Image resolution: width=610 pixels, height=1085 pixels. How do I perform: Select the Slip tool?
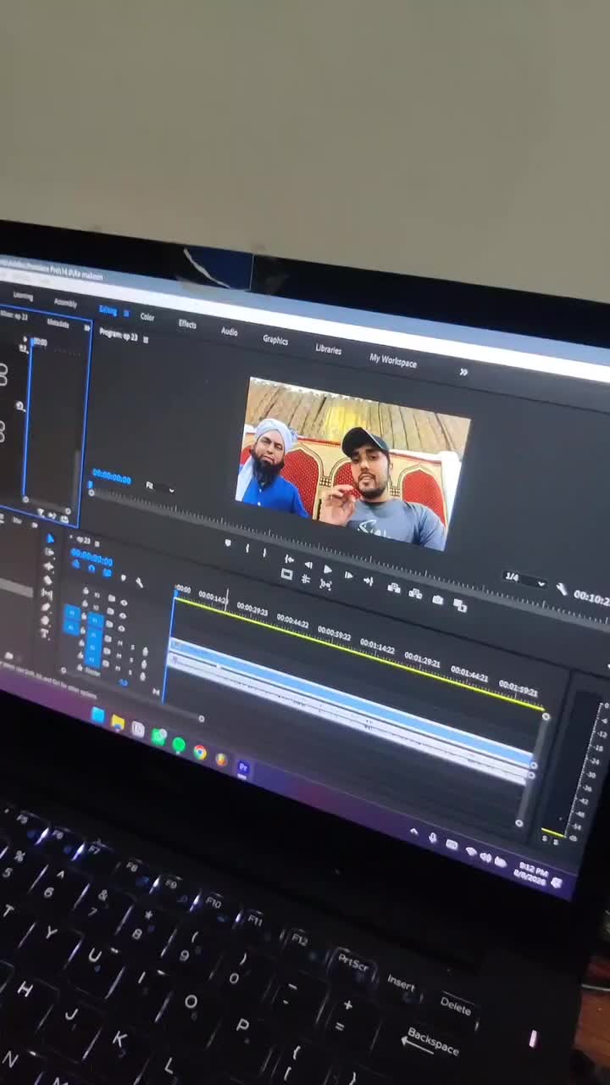47,593
